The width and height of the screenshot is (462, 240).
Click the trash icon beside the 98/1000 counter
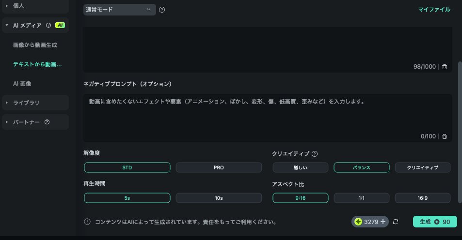click(x=445, y=67)
